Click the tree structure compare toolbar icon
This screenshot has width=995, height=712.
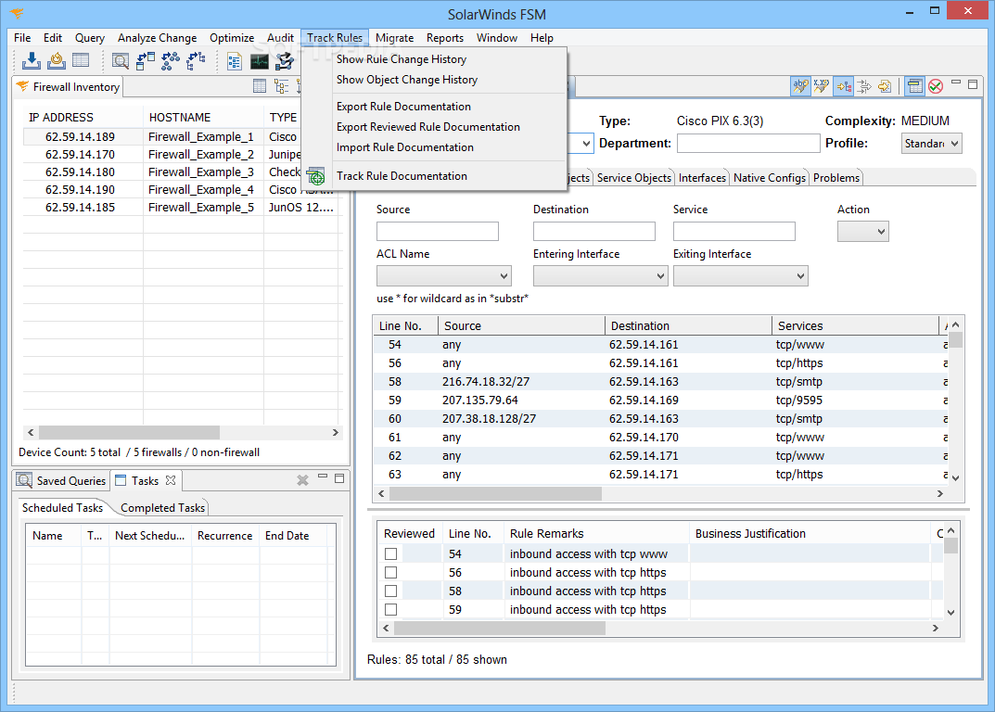[x=196, y=61]
